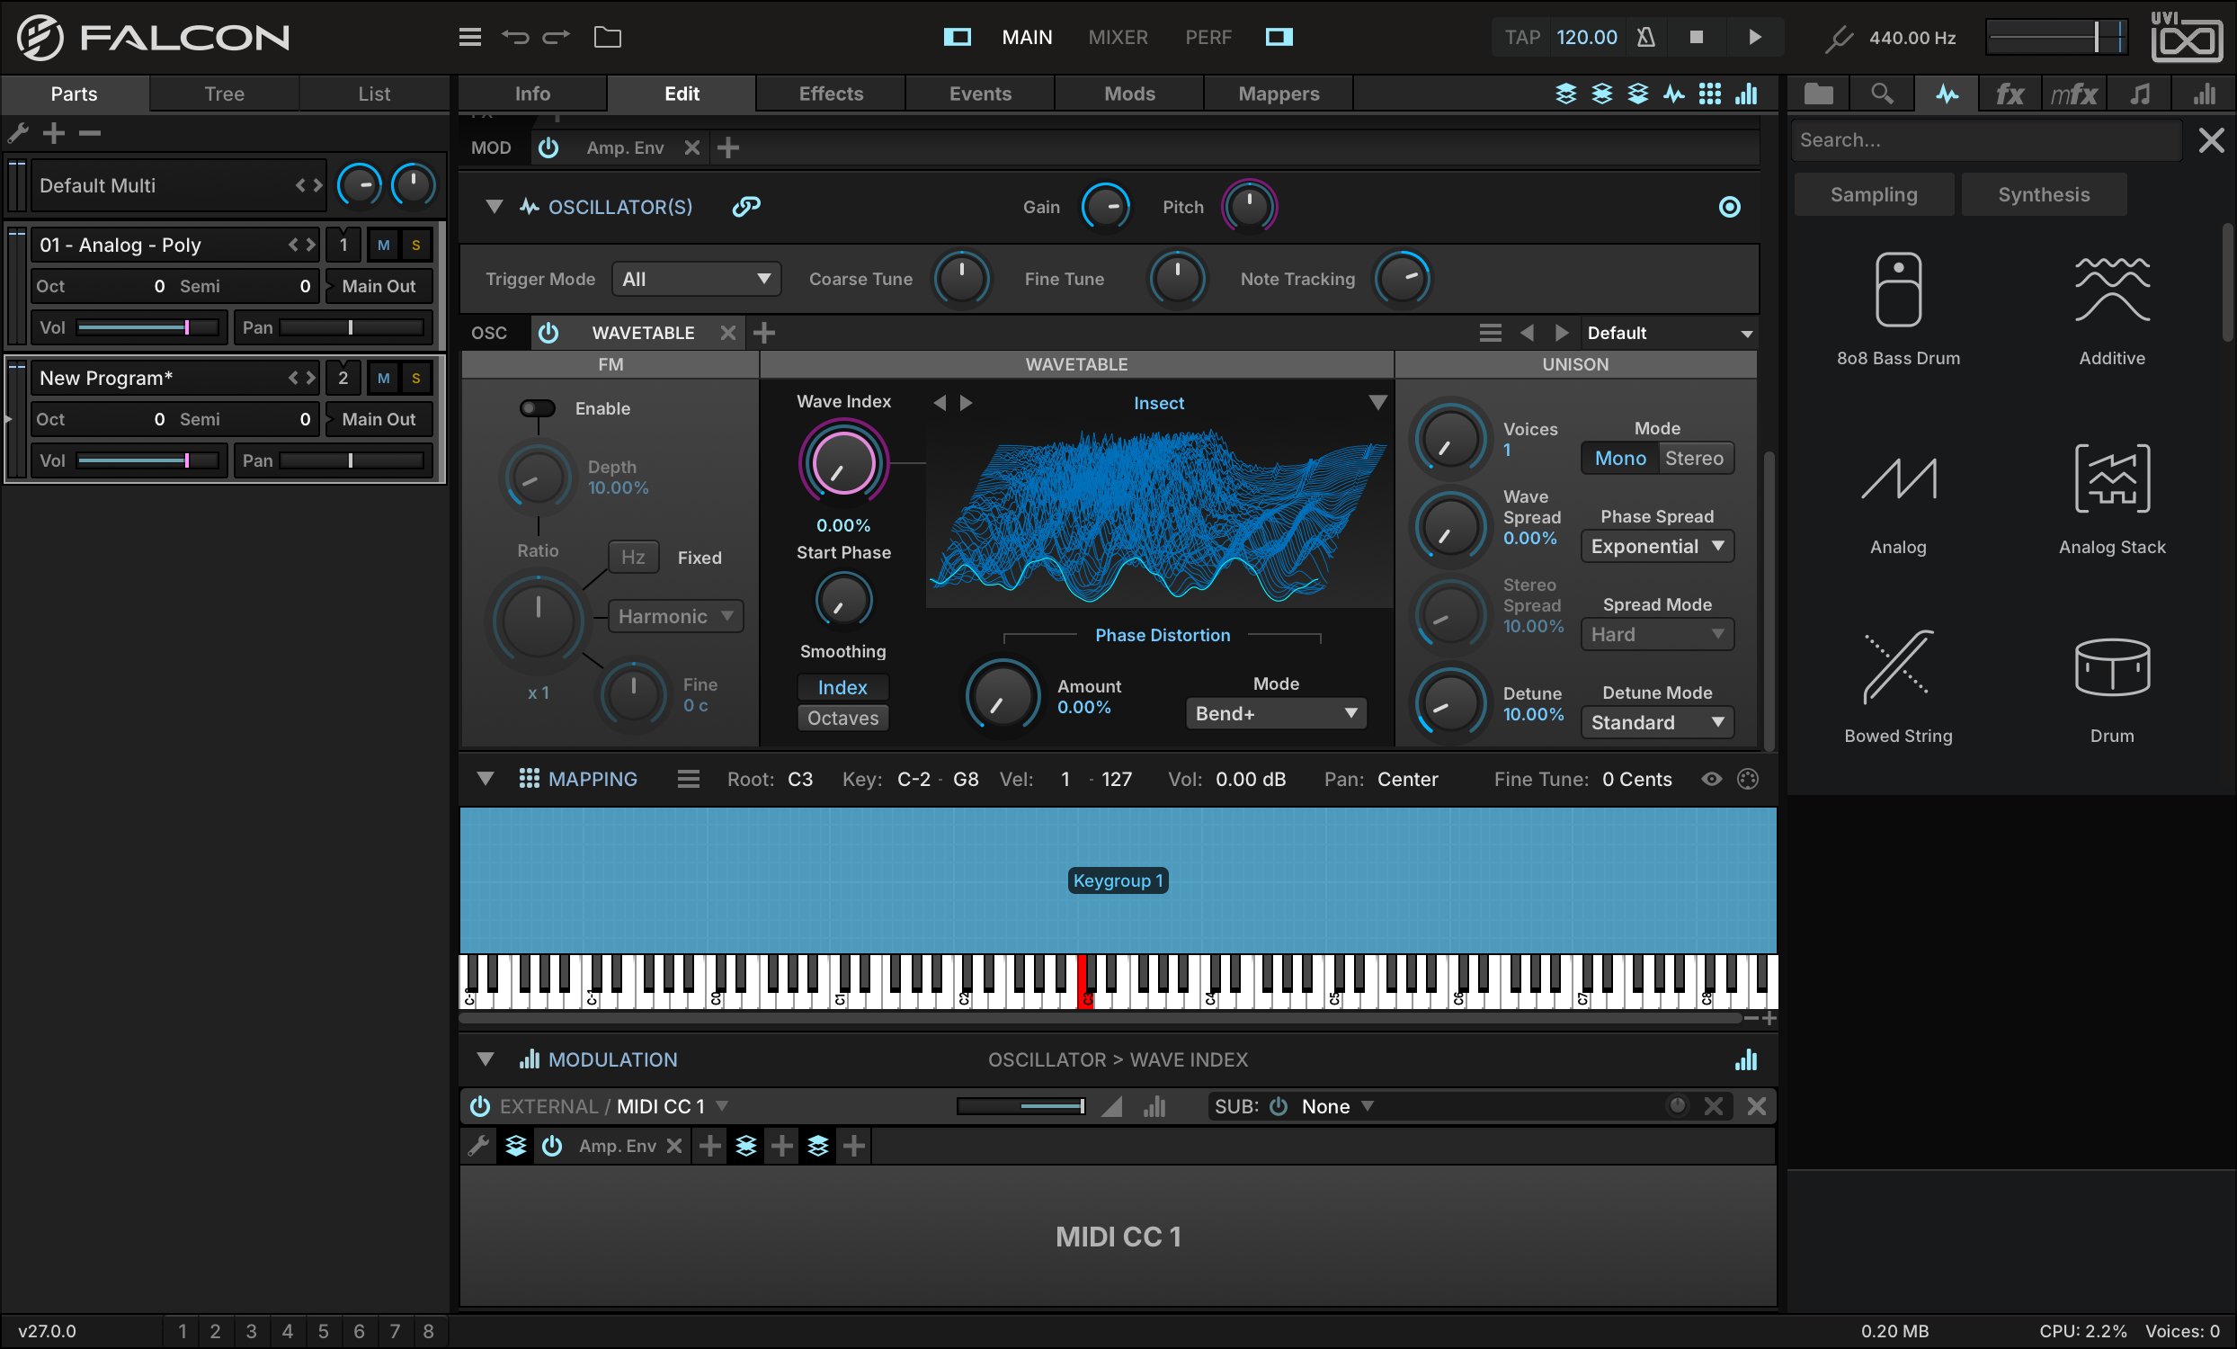
Task: Toggle SUB modulation power button
Action: click(x=1279, y=1106)
